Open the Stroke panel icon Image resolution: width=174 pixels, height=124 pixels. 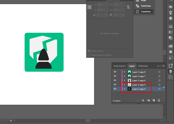tap(170, 26)
